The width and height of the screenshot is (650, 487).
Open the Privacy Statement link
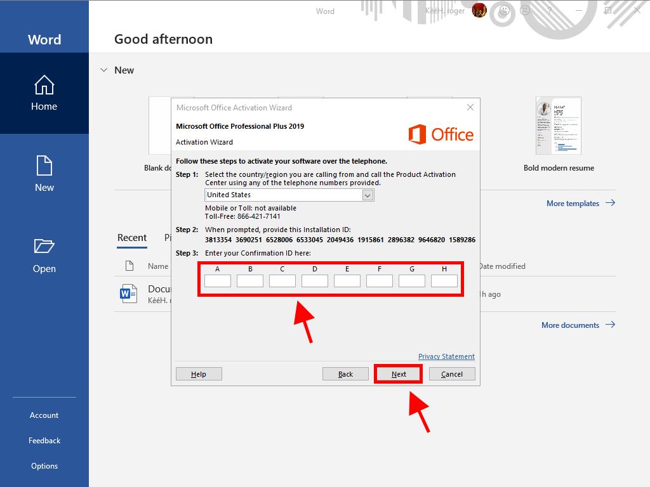[x=446, y=356]
